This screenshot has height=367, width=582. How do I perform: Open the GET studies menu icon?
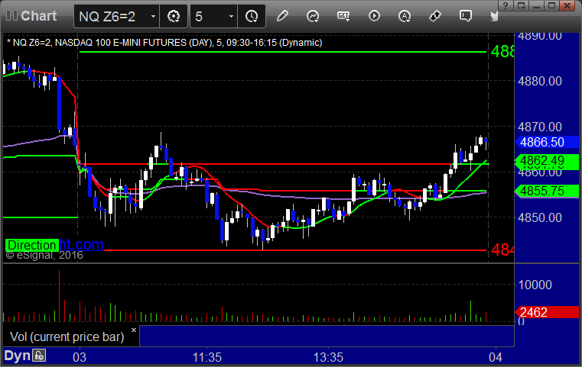coord(343,16)
